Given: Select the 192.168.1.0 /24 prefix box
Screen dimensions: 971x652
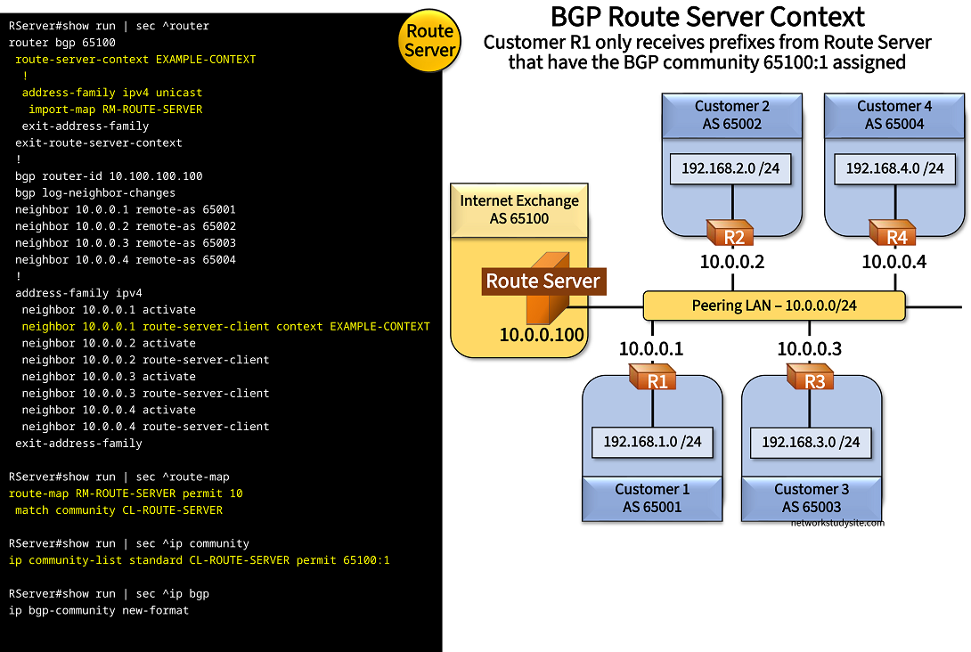Looking at the screenshot, I should [652, 441].
